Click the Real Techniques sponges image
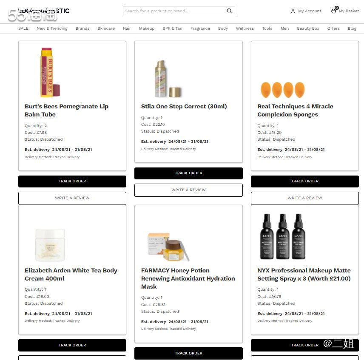This screenshot has height=360, width=364. pos(282,90)
